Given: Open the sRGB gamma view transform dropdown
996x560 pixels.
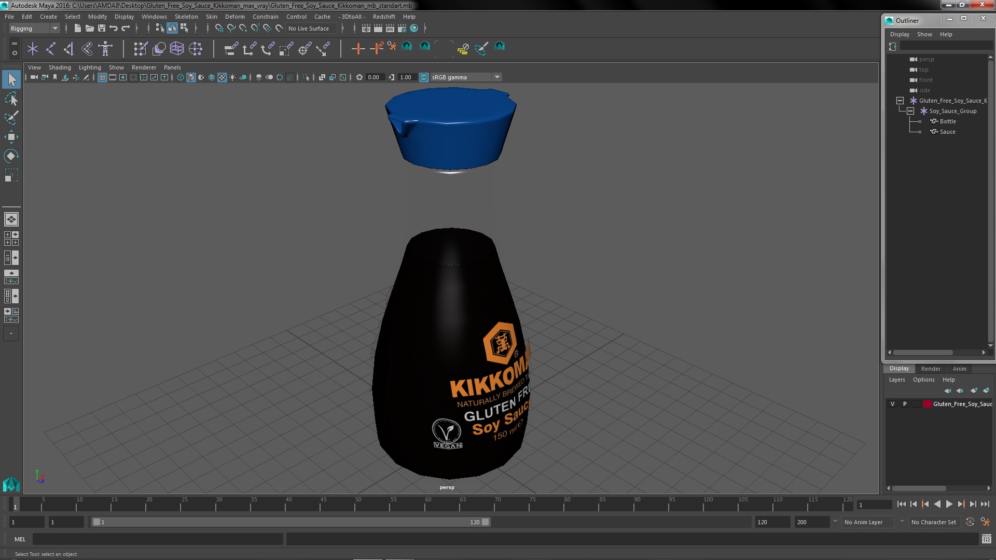Looking at the screenshot, I should click(466, 77).
